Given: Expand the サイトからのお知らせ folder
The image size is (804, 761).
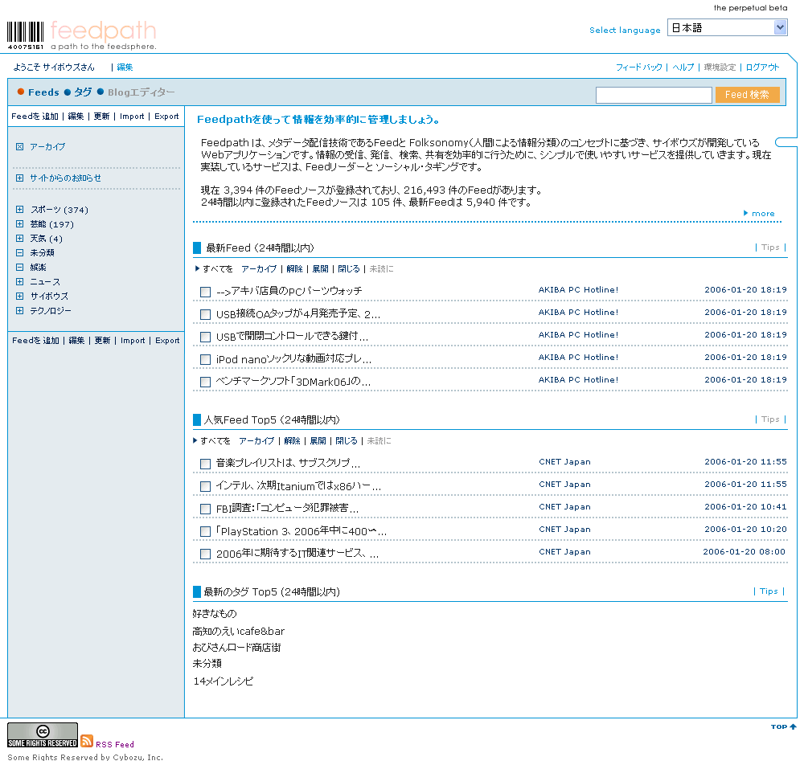Looking at the screenshot, I should (19, 178).
